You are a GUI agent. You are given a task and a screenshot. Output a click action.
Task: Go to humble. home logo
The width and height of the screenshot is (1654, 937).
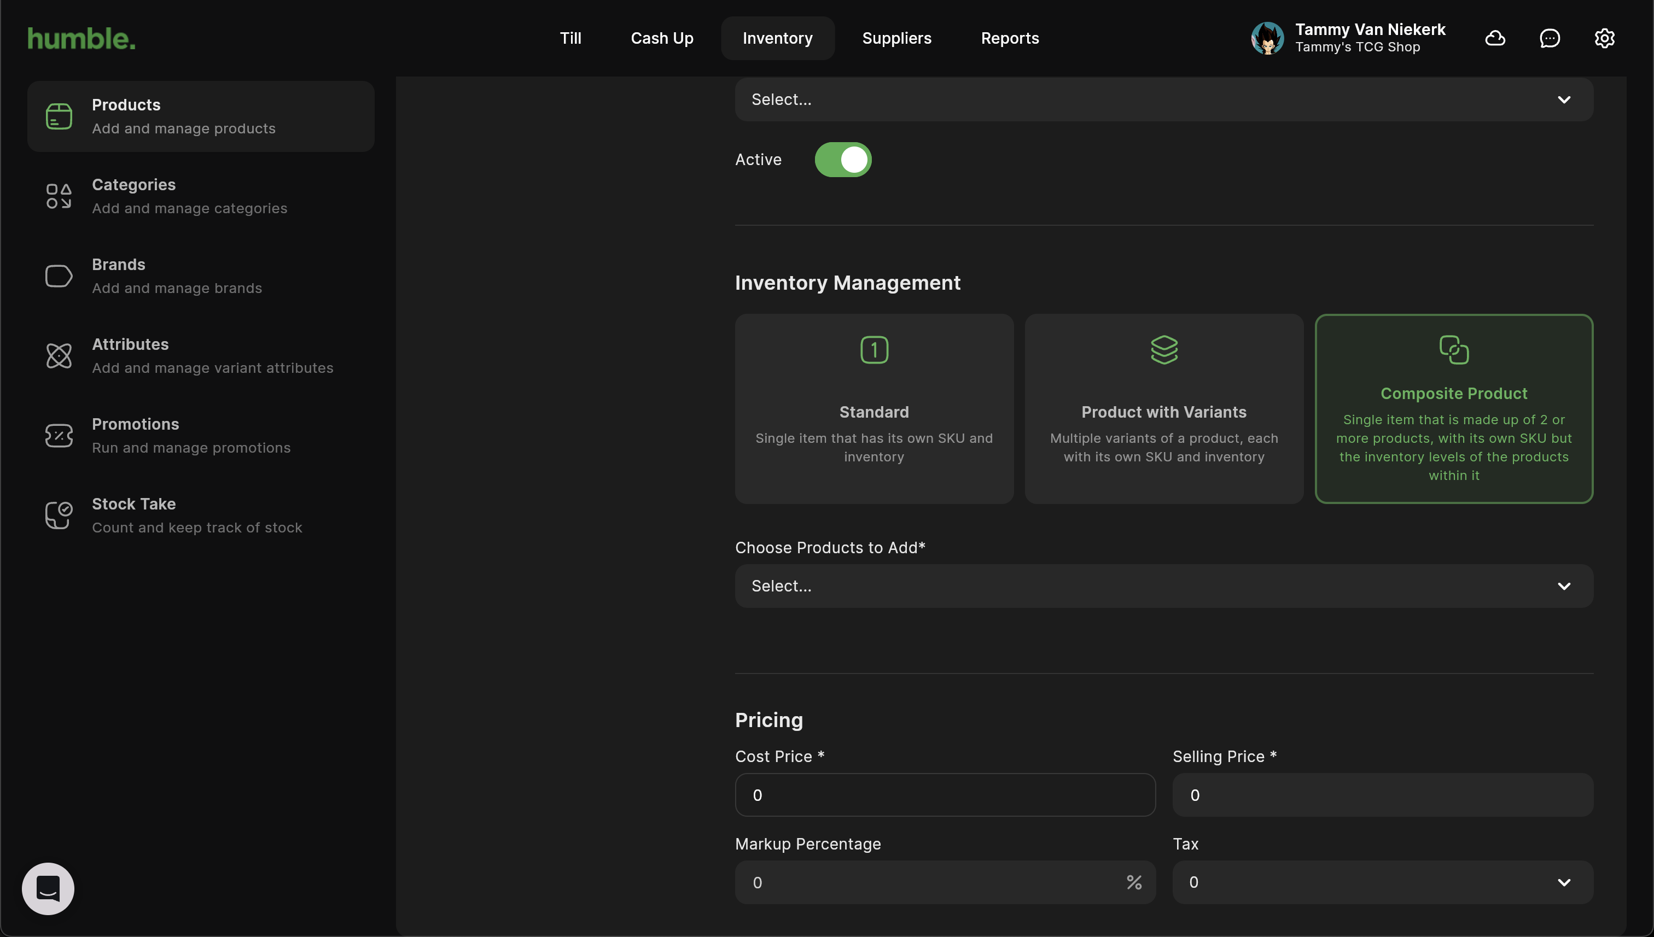(81, 39)
